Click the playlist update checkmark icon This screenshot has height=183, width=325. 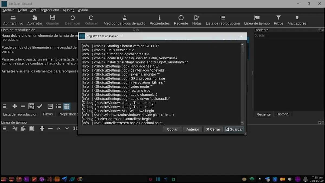click(x=40, y=106)
